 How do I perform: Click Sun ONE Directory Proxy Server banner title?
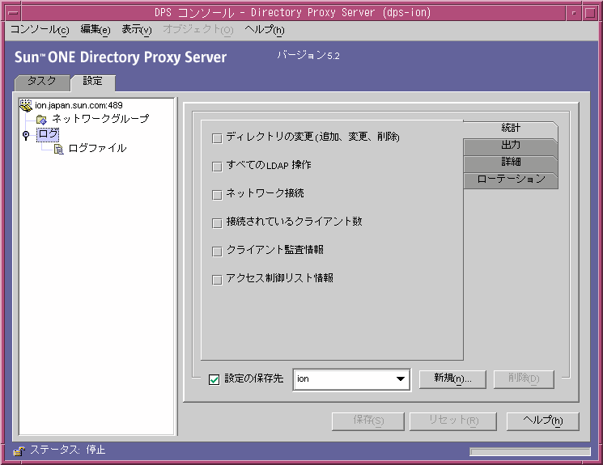[x=121, y=57]
